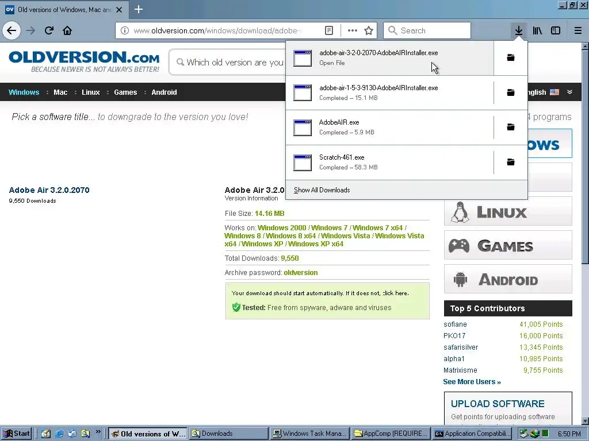
Task: Go back with the browser back arrow
Action: [12, 30]
